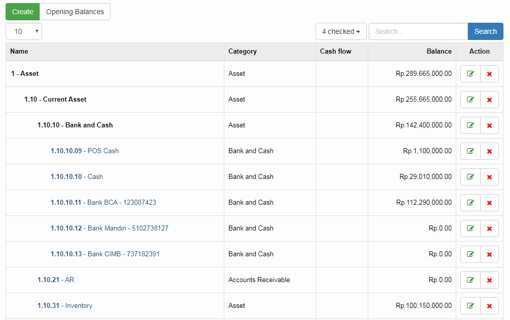Screen dimensions: 510x320
Task: Delete the Bank CIMB - 737182391 account
Action: pos(489,254)
